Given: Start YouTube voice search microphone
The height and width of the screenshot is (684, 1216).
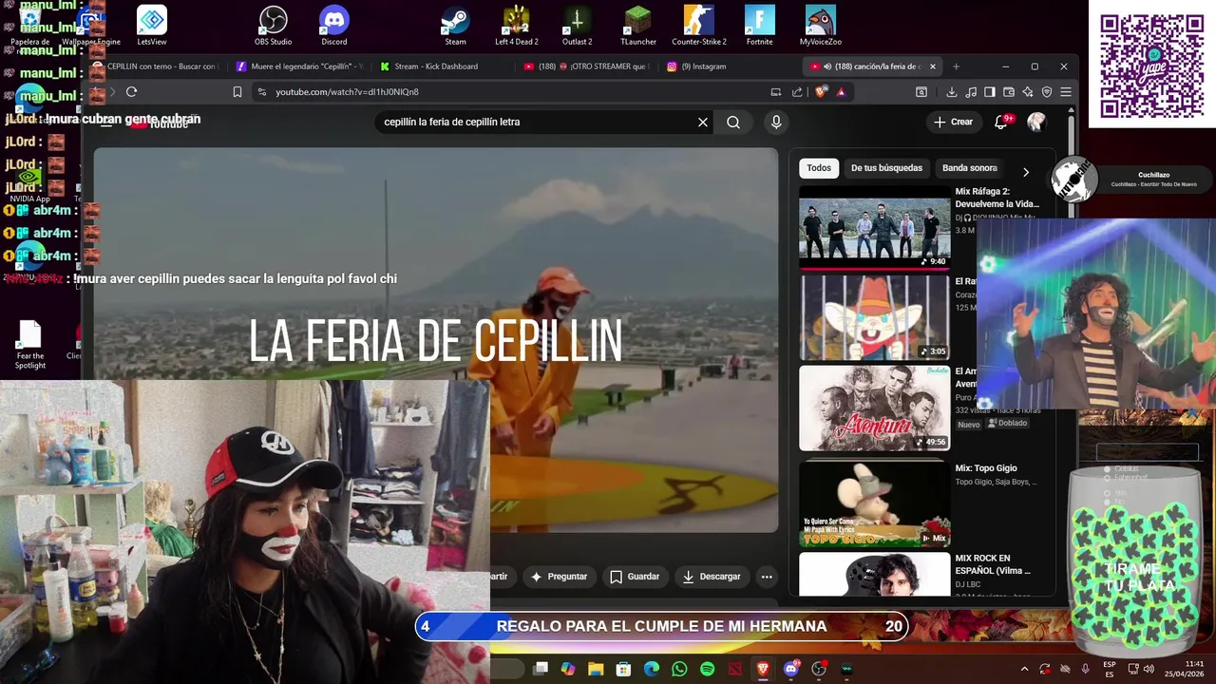Looking at the screenshot, I should (776, 122).
